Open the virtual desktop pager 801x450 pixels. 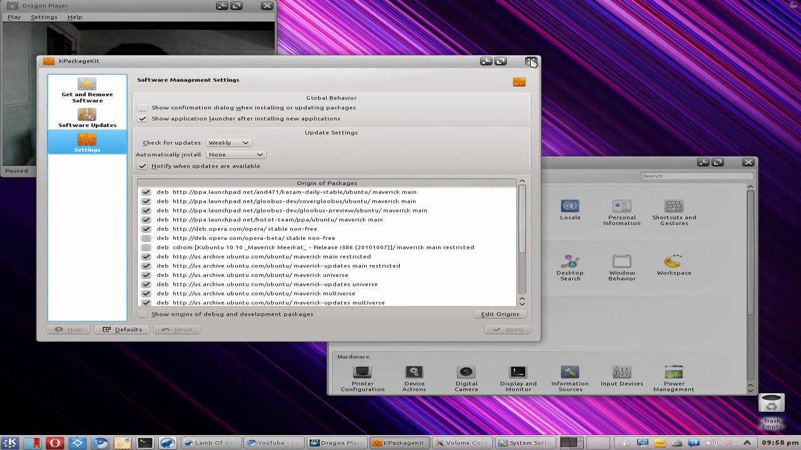(x=572, y=442)
